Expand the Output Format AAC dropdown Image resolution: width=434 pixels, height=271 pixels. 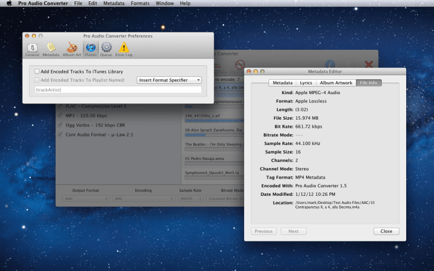(x=84, y=198)
